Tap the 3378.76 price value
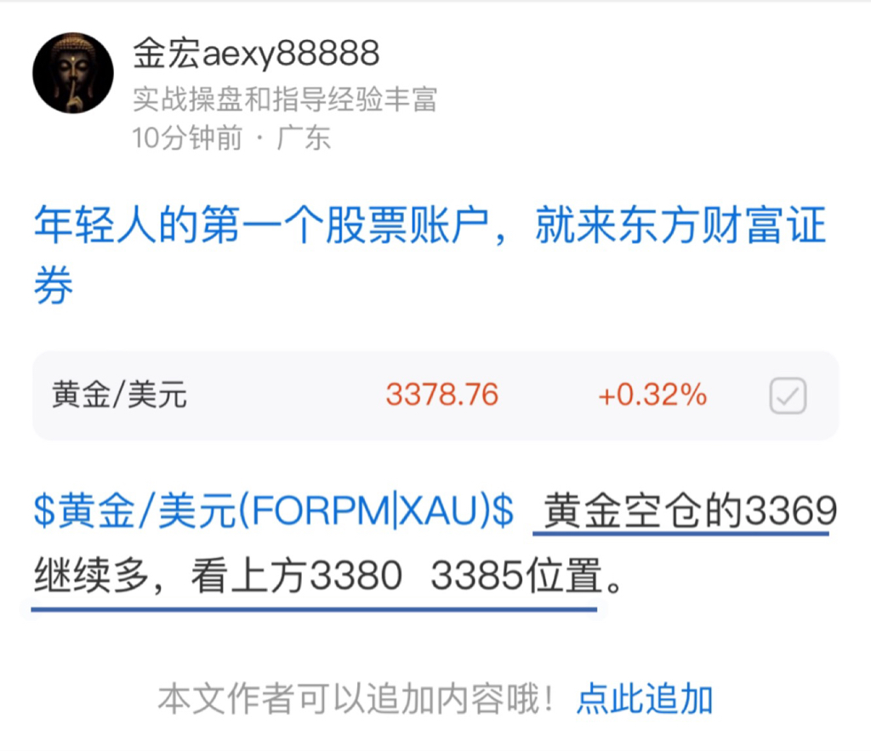 tap(442, 395)
